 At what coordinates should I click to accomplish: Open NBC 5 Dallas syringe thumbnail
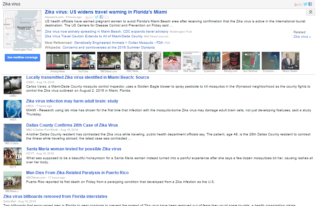(13, 133)
